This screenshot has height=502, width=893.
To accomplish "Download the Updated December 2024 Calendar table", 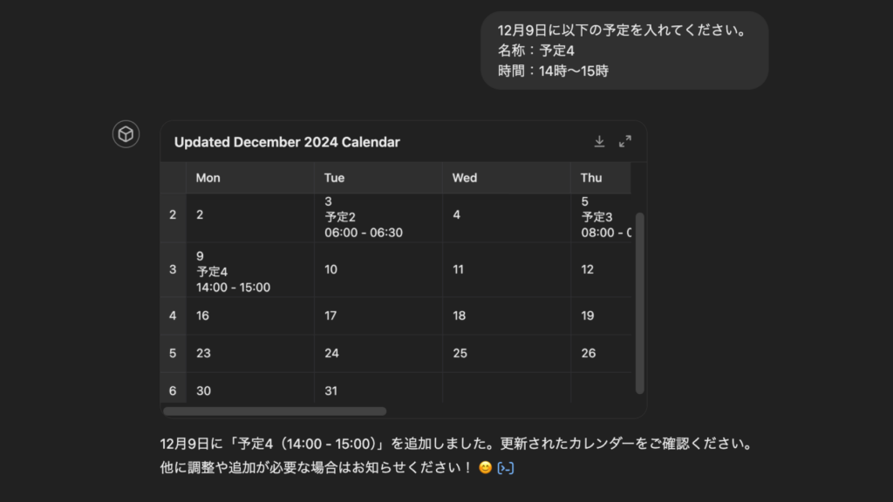I will pyautogui.click(x=599, y=141).
